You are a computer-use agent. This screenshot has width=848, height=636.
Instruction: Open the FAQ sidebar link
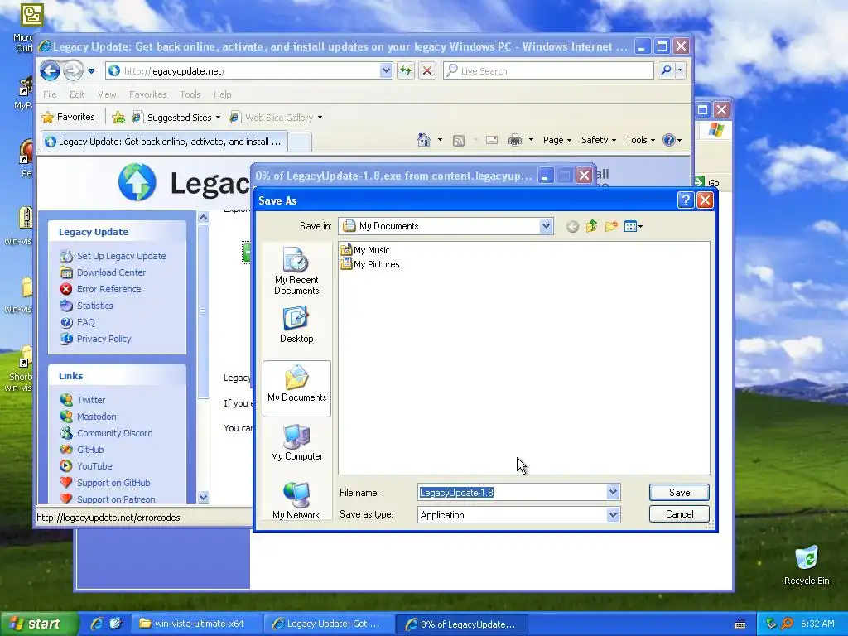[x=86, y=322]
